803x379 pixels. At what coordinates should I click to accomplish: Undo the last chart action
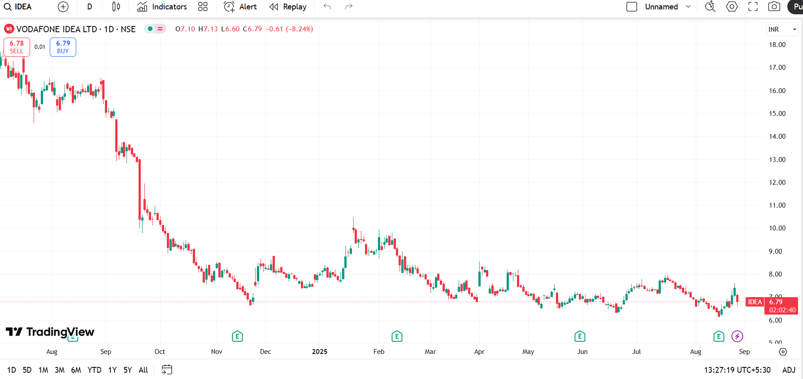327,7
